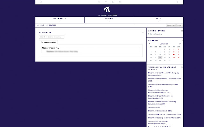
Task: Collapse the Skolerum/Main pages for schools block
Action: click(182, 67)
